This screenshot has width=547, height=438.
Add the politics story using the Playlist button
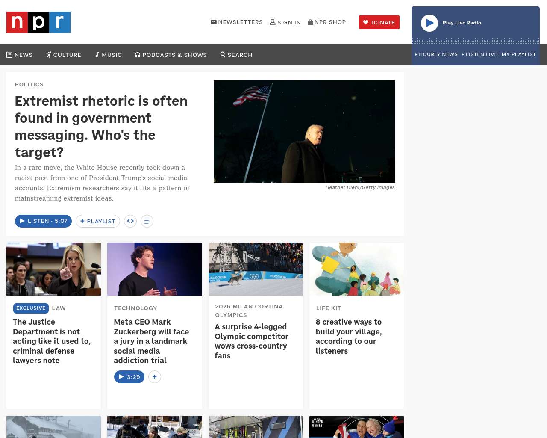(x=98, y=221)
